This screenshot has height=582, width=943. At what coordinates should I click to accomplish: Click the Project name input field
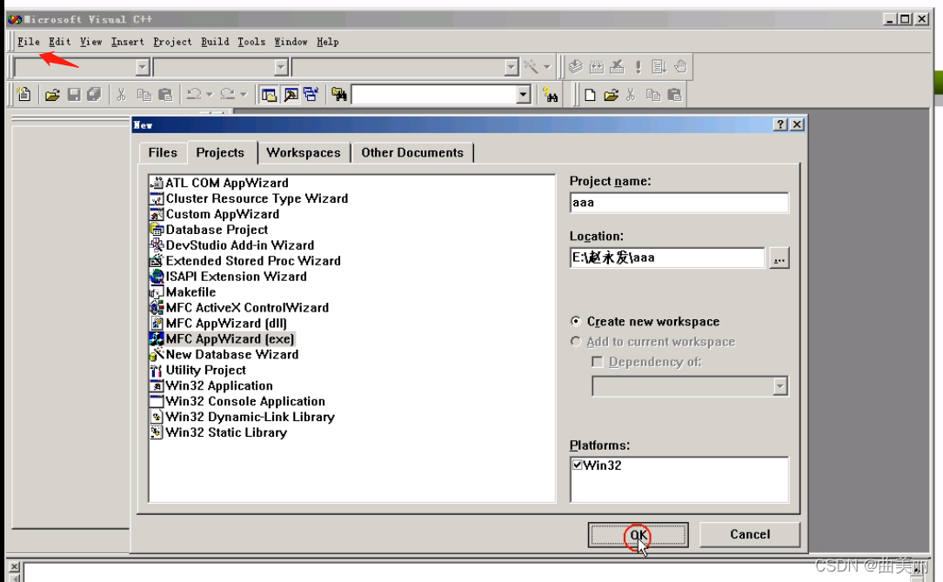[679, 203]
